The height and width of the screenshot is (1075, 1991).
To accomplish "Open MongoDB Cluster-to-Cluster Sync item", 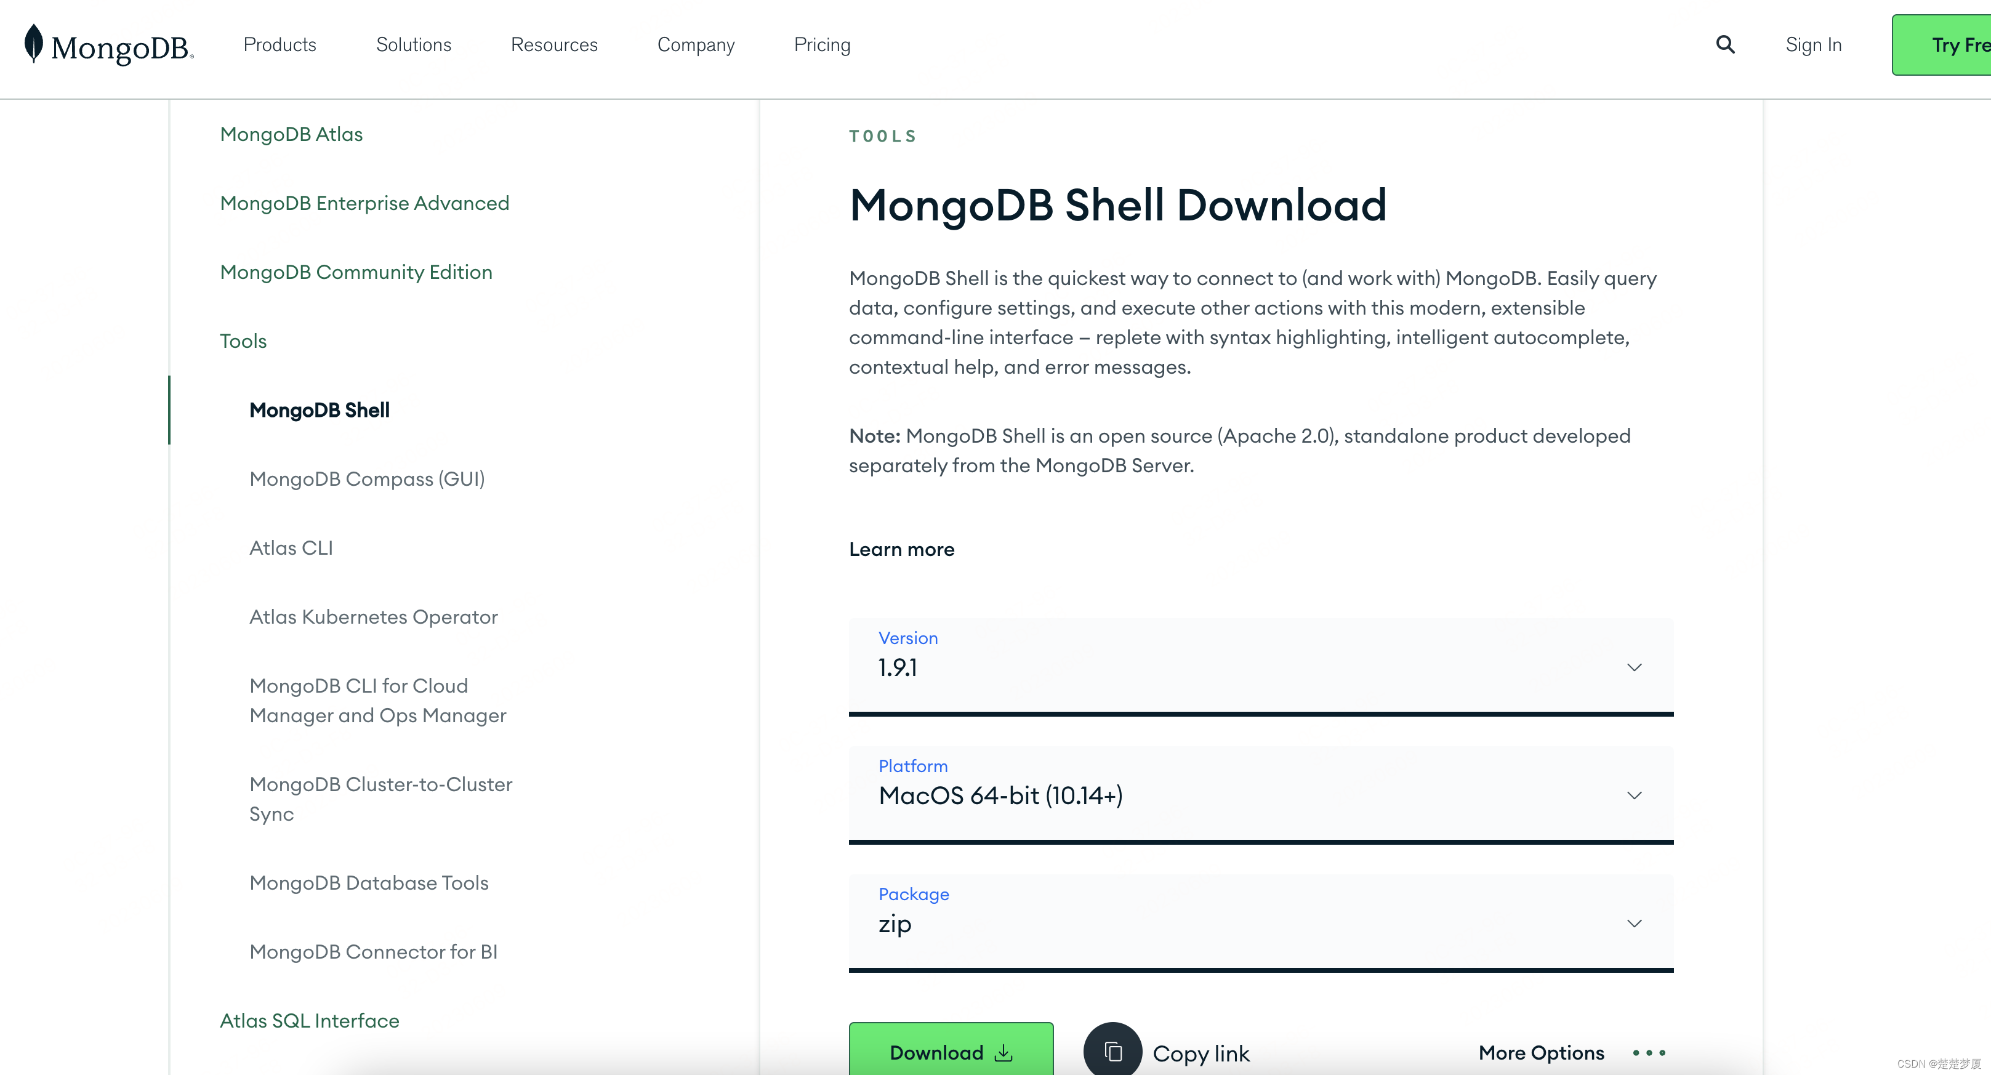I will tap(381, 799).
